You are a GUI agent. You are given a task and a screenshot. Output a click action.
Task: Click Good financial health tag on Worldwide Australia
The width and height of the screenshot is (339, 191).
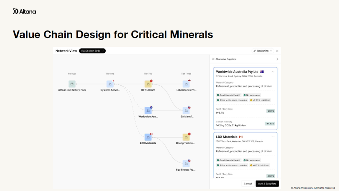pos(229,95)
